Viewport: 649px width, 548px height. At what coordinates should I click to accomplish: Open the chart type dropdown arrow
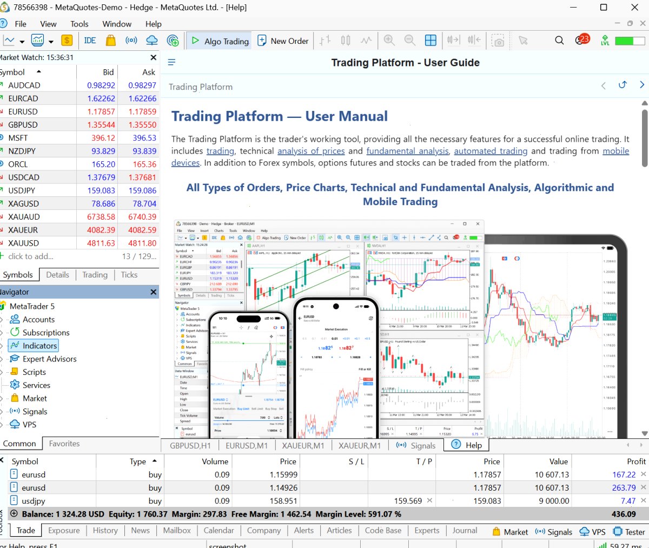[22, 41]
